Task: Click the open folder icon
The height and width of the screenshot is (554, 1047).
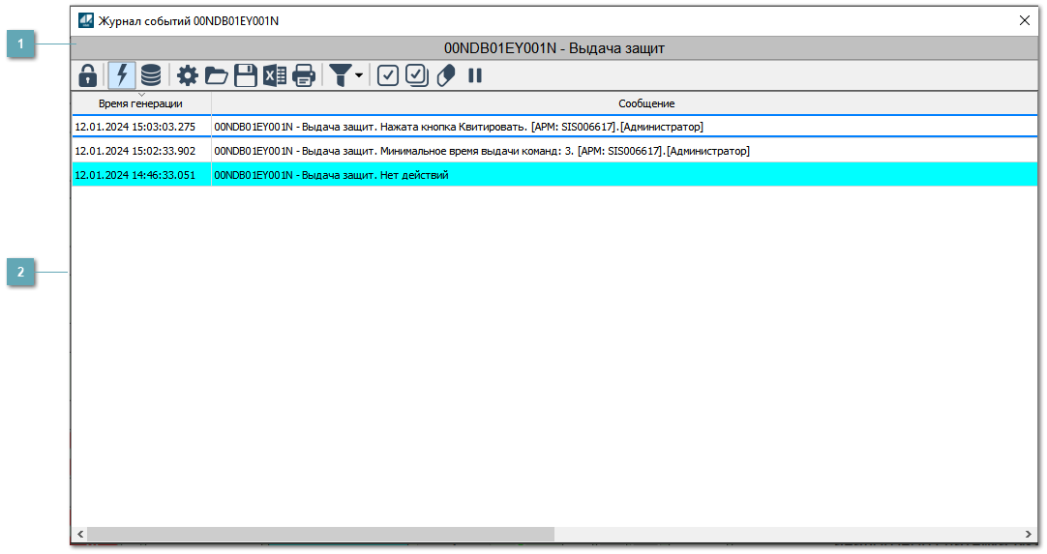Action: (216, 75)
